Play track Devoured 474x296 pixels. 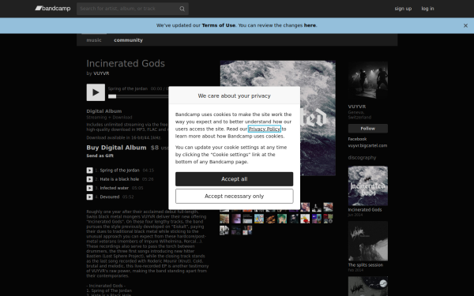pyautogui.click(x=89, y=197)
